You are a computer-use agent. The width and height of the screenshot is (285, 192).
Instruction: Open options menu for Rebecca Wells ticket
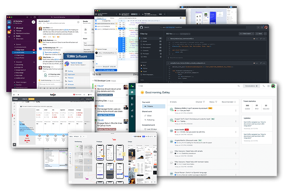[x=236, y=110]
